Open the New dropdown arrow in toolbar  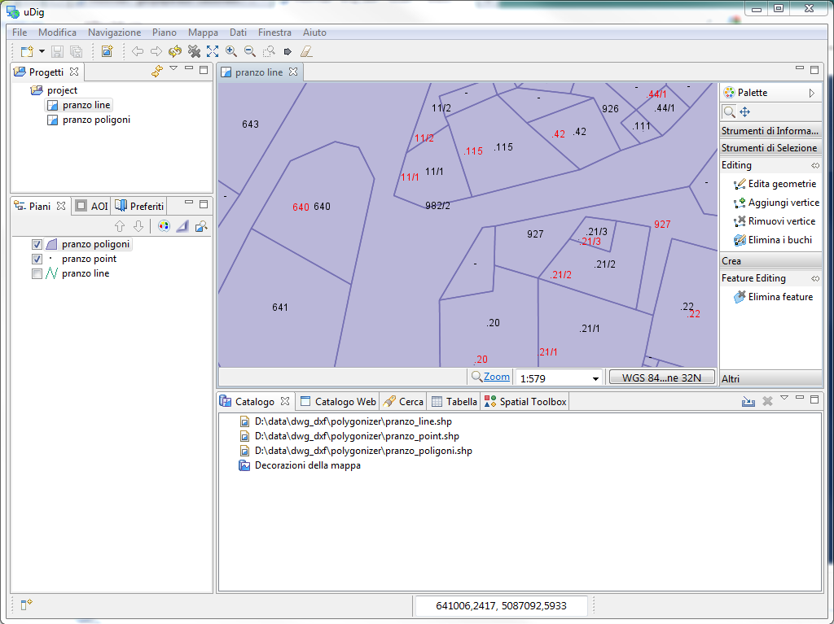tap(42, 51)
